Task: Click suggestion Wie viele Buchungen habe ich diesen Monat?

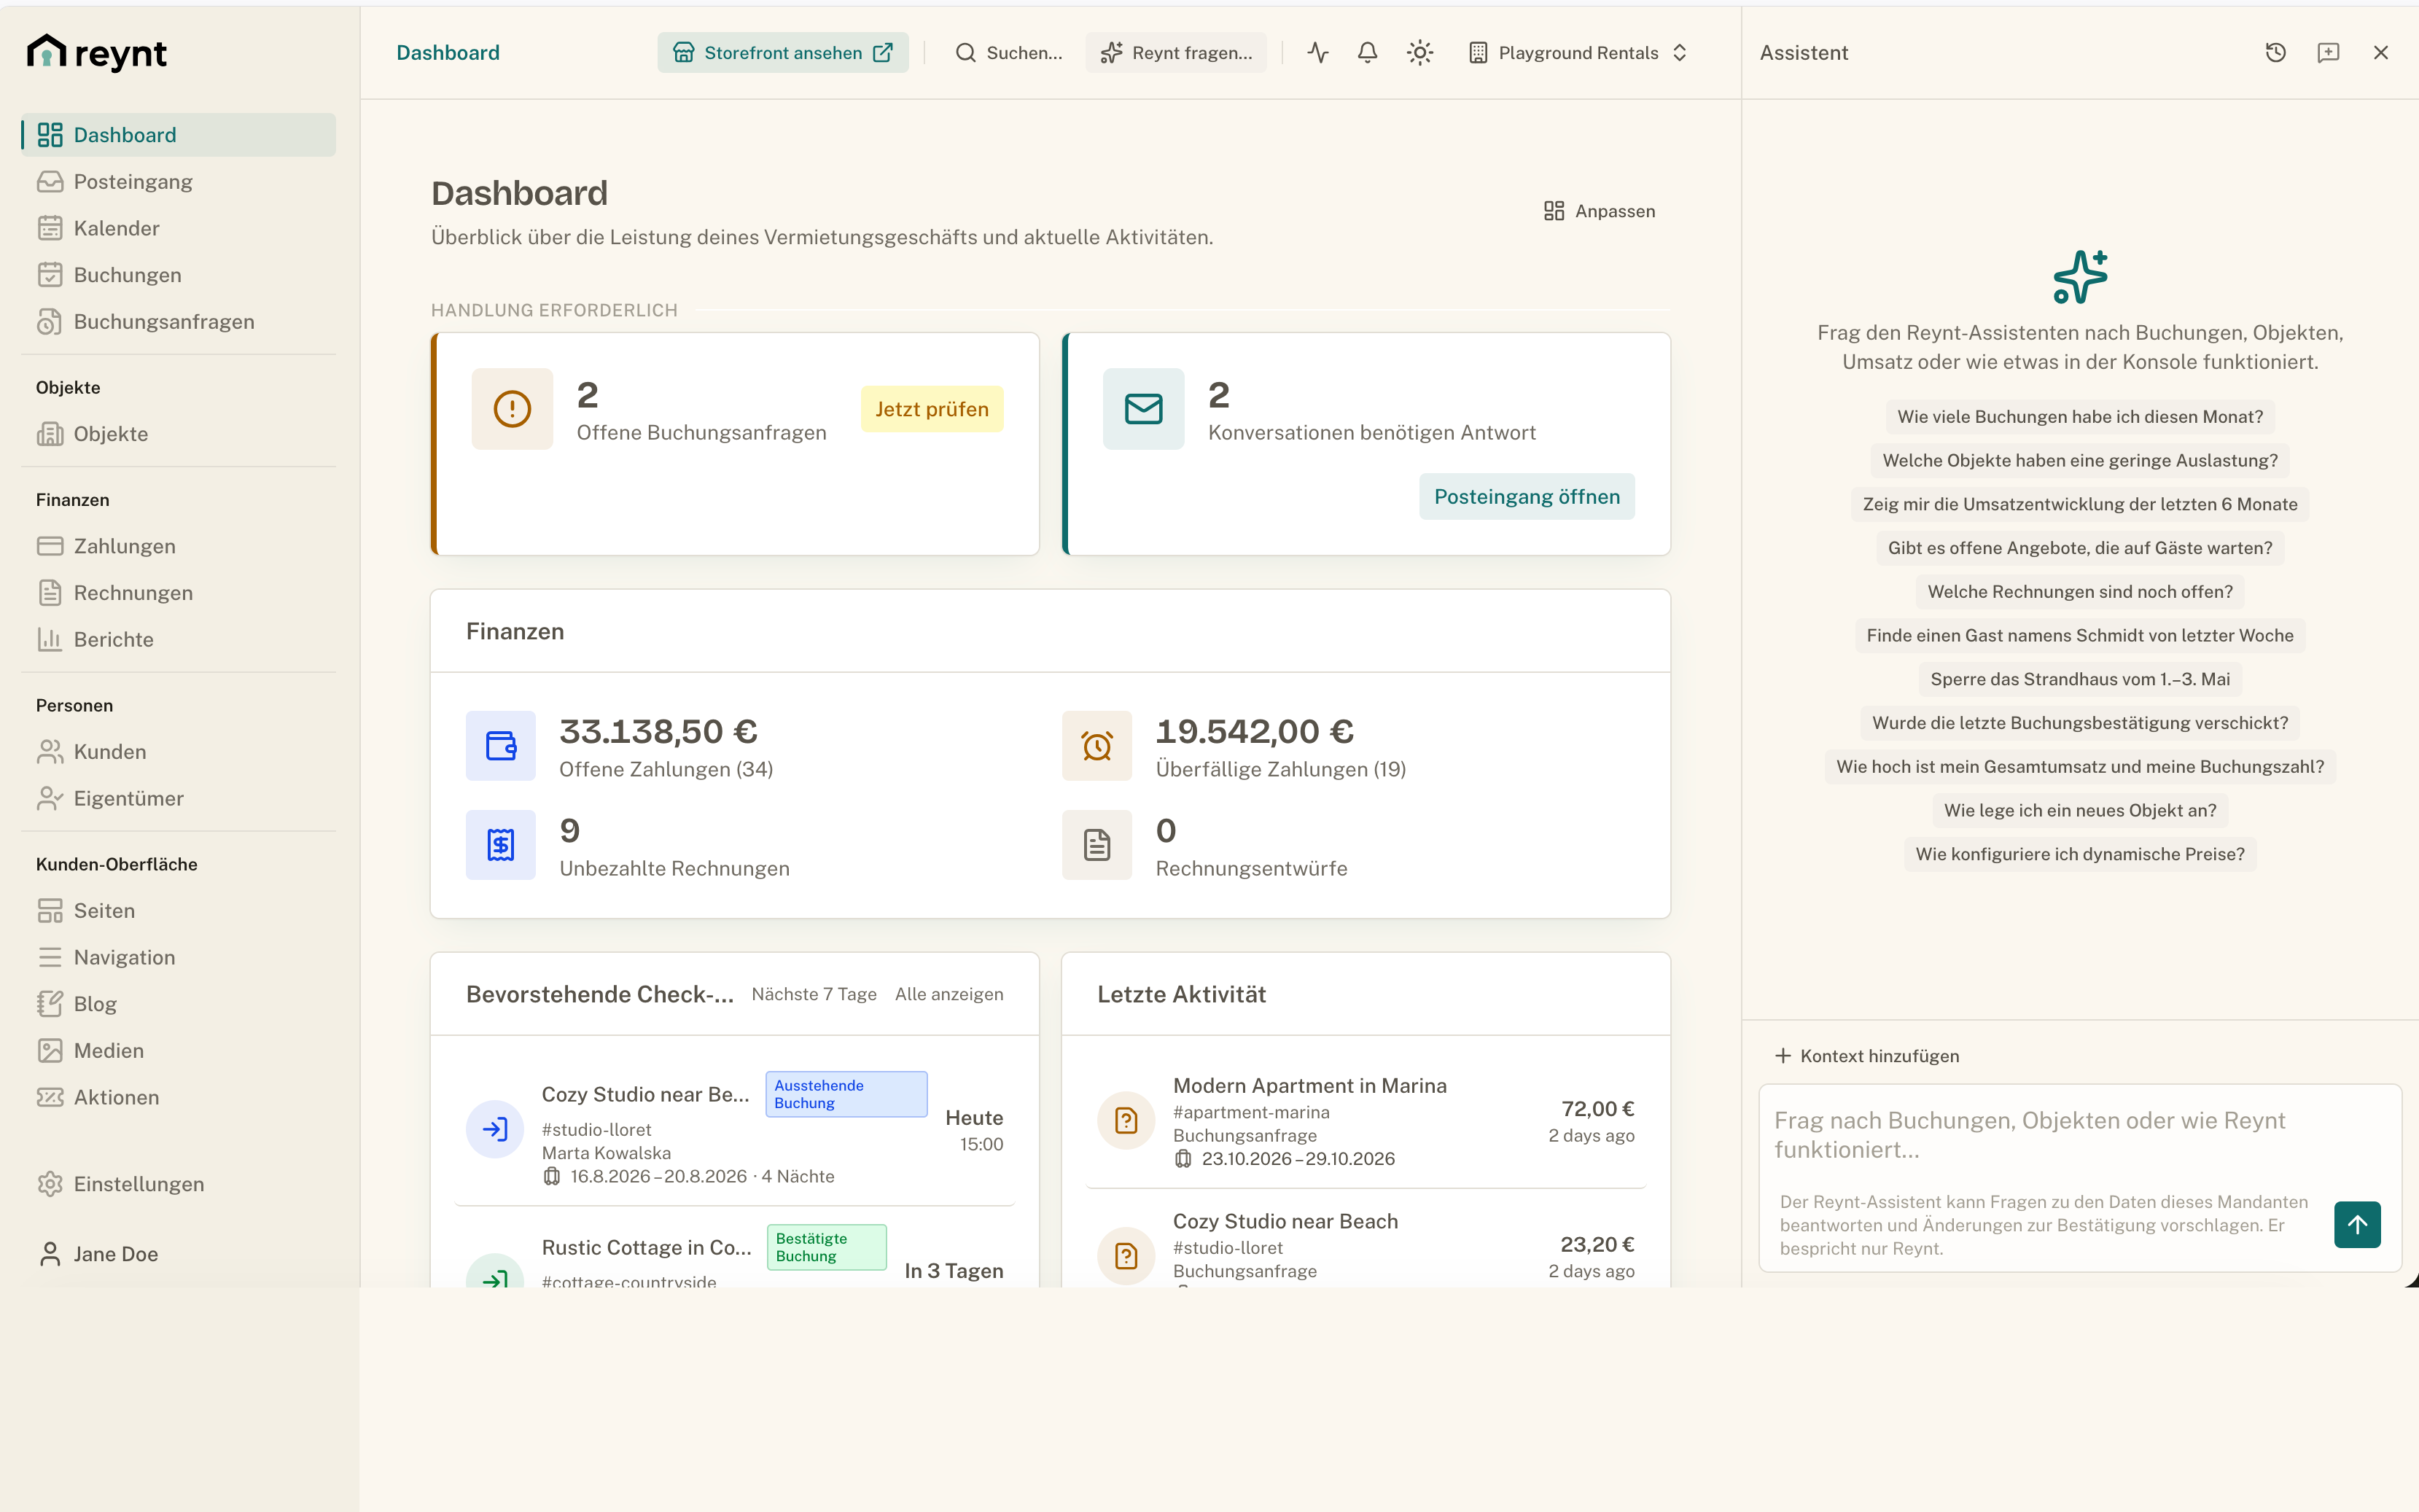Action: coord(2079,417)
